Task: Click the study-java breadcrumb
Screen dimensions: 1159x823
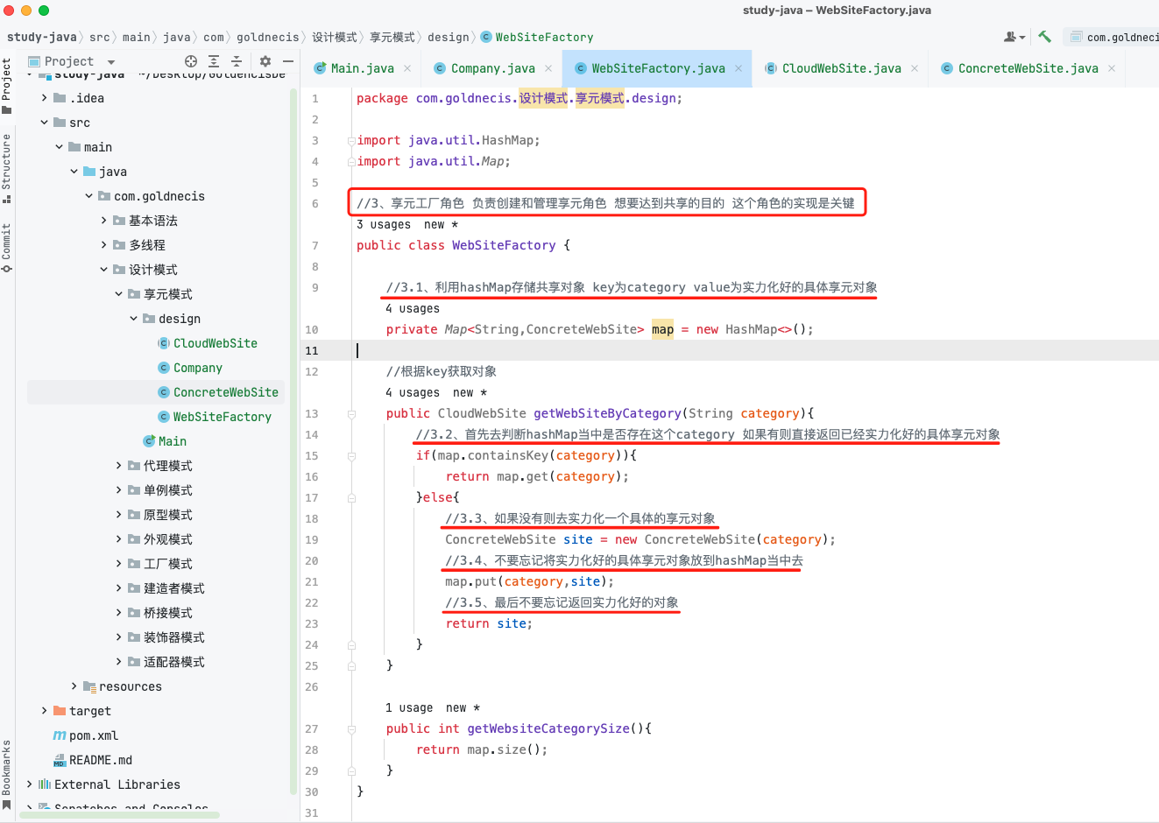Action: pos(42,37)
